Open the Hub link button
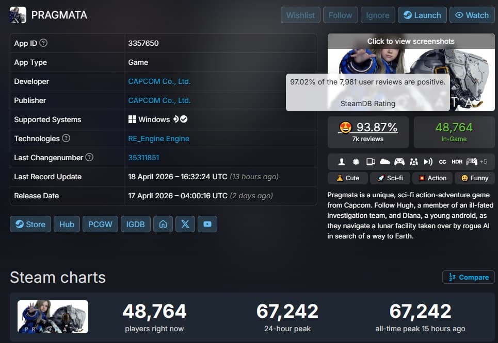The image size is (498, 343). (67, 224)
